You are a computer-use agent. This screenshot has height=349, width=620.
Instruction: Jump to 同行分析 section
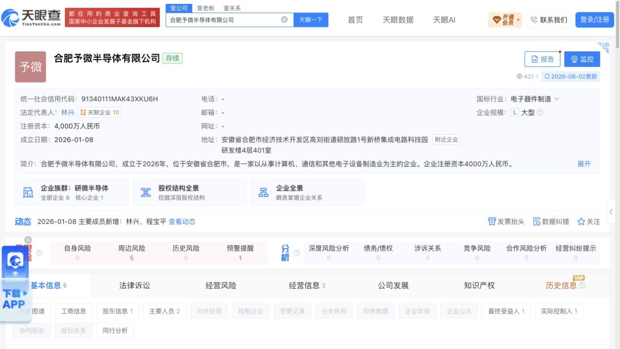click(115, 330)
